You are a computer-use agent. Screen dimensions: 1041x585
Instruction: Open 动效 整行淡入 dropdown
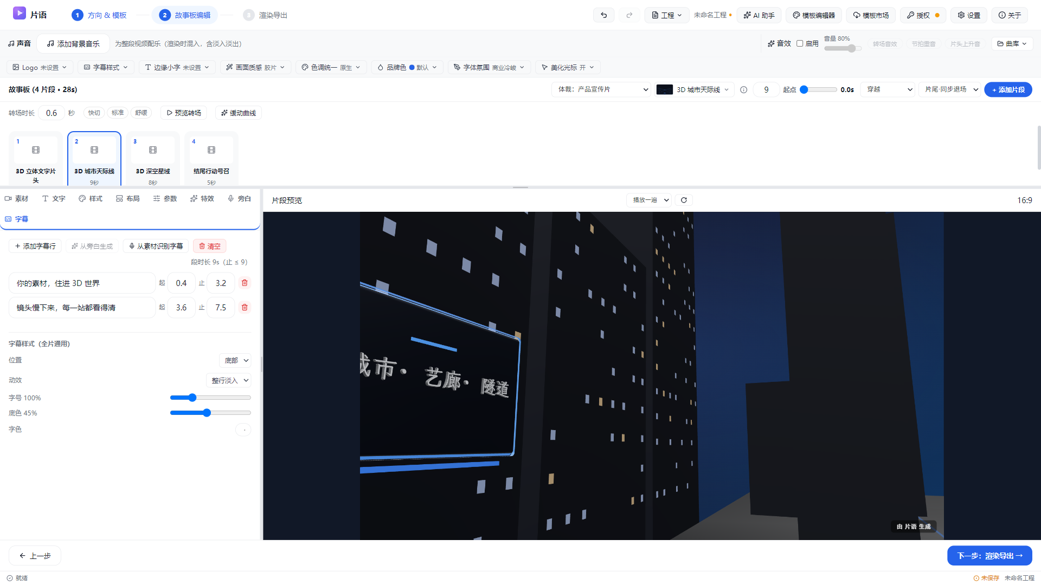click(x=229, y=380)
